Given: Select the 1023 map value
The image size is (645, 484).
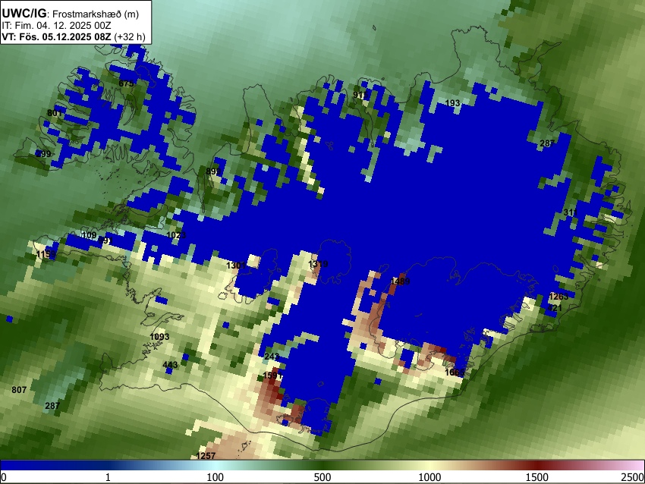Looking at the screenshot, I should [x=176, y=235].
